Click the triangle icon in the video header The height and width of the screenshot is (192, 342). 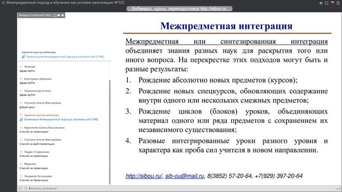pos(62,15)
